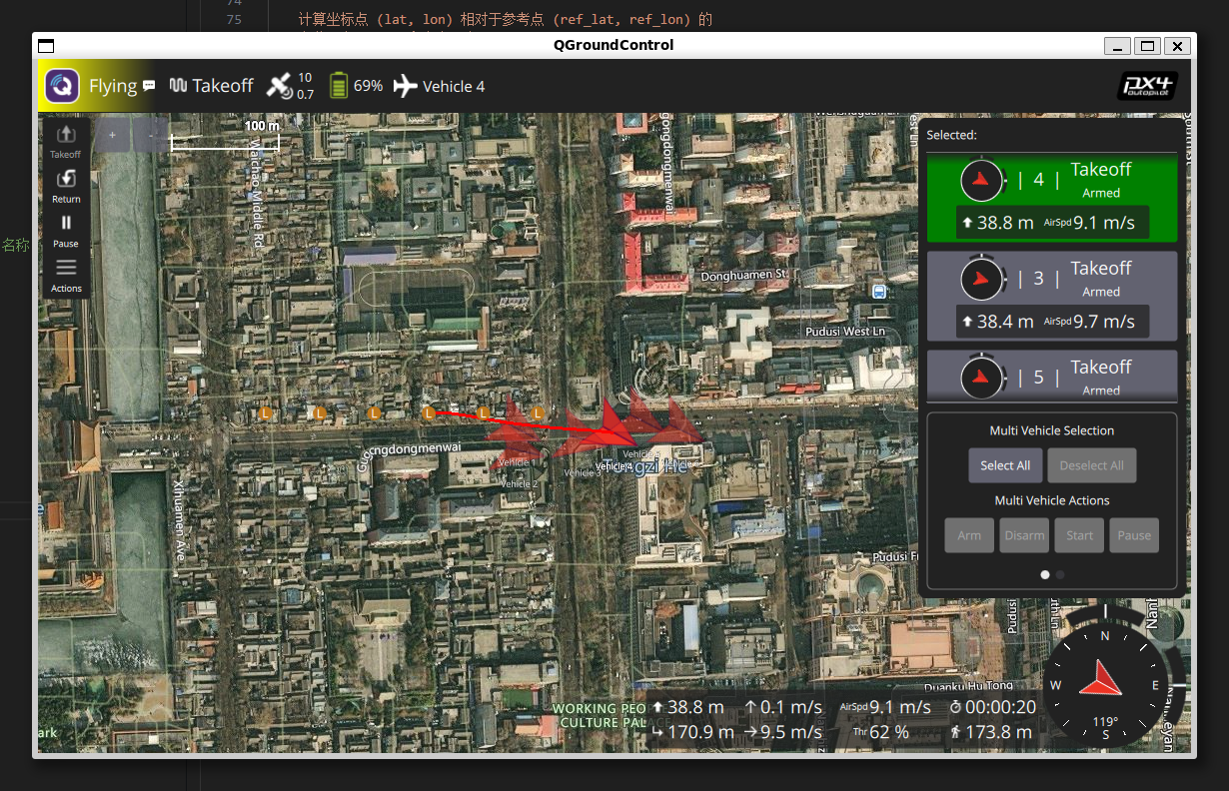Viewport: 1229px width, 791px height.
Task: Click the Deselect All vehicles button
Action: 1092,465
